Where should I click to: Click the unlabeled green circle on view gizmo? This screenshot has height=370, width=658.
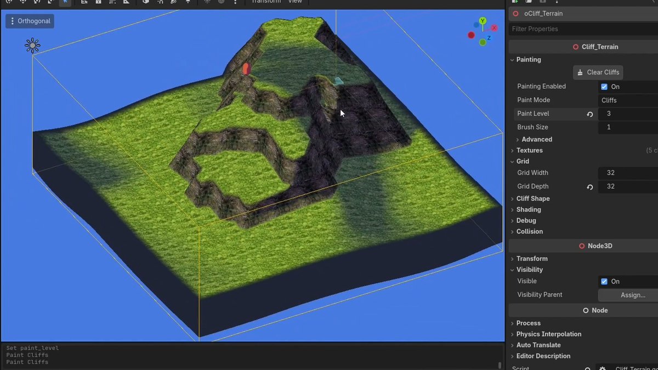point(483,42)
